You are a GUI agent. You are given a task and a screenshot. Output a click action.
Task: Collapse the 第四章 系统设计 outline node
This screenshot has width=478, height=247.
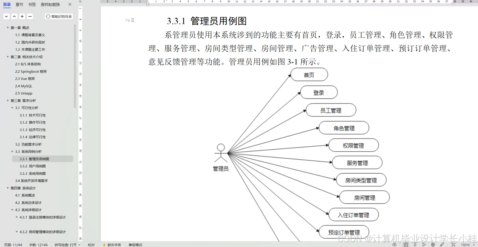pyautogui.click(x=8, y=188)
